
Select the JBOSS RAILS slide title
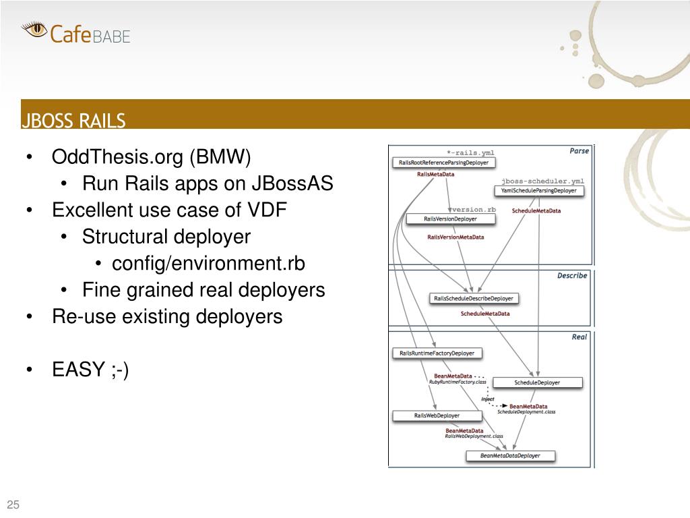[x=73, y=121]
